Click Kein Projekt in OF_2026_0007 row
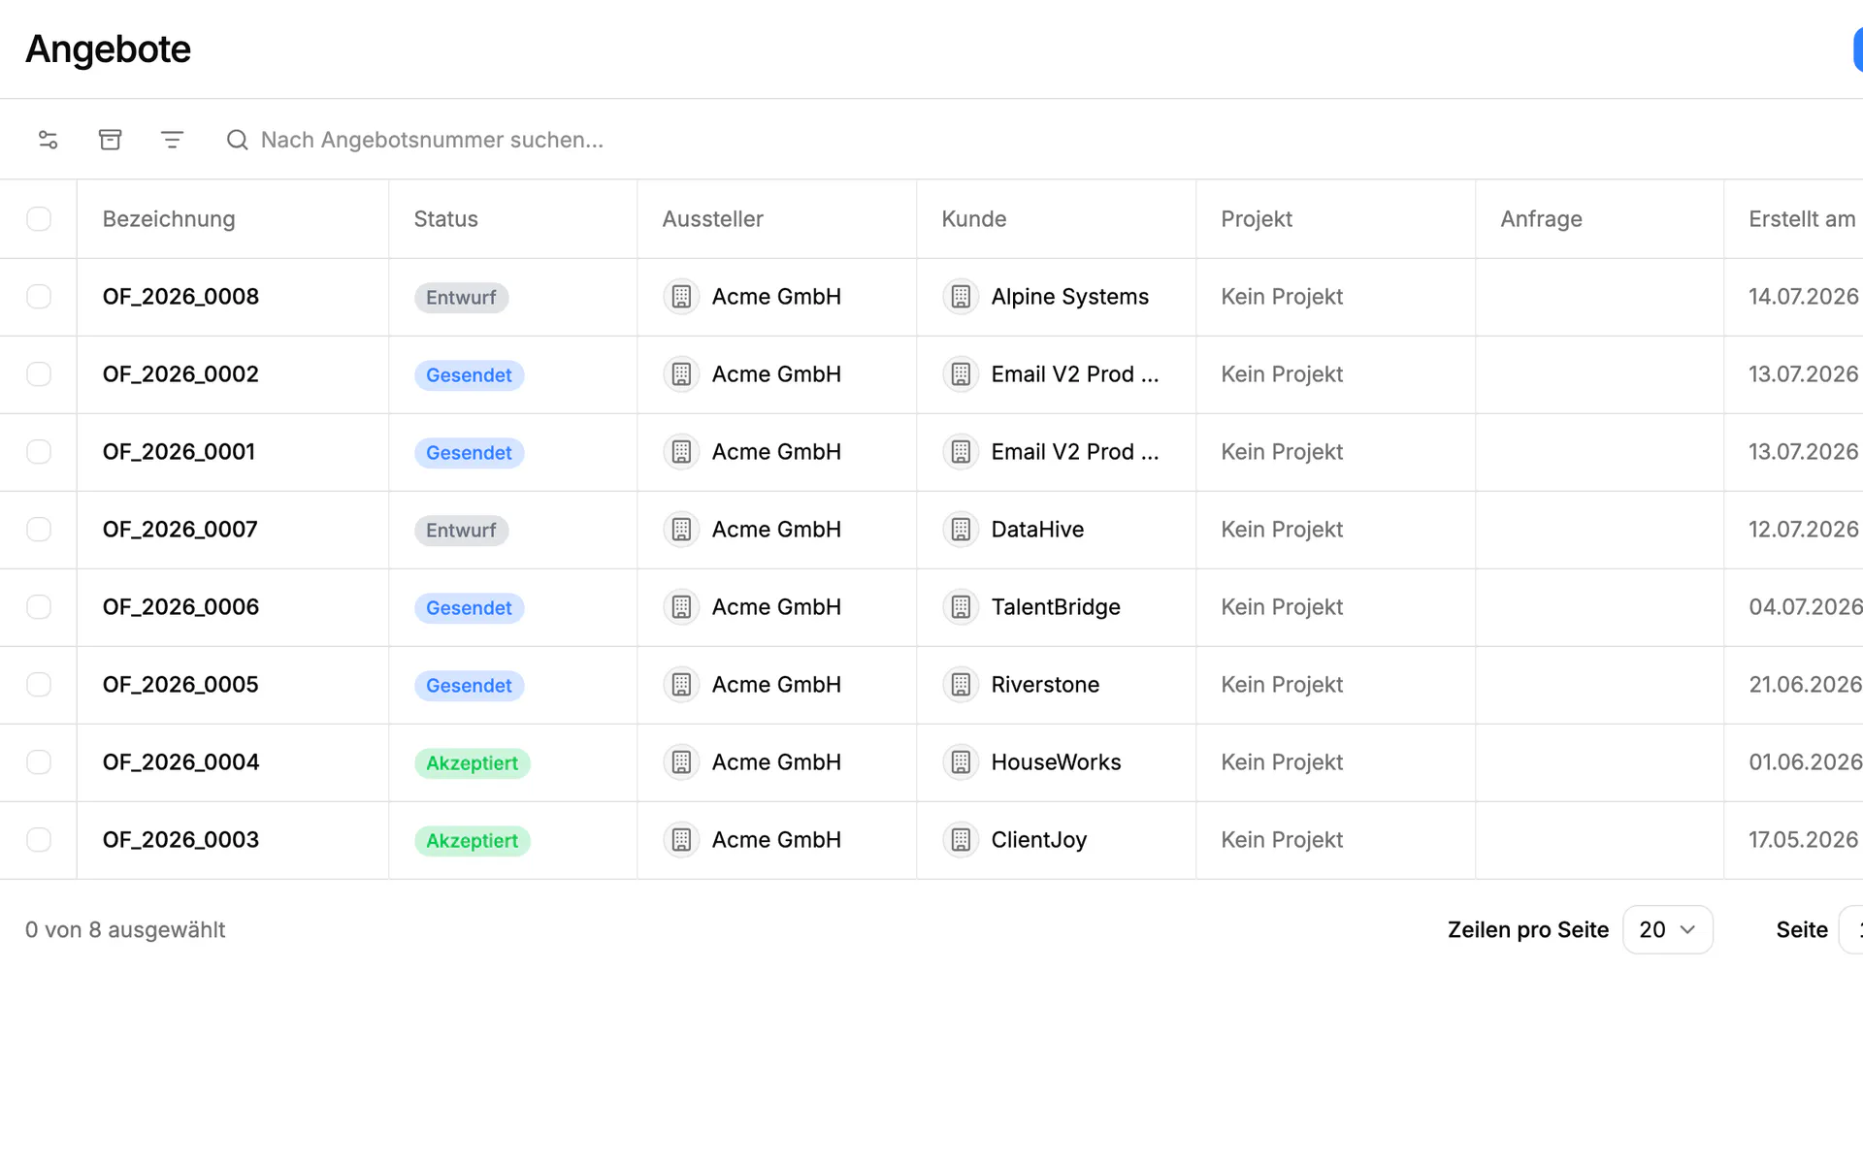The image size is (1863, 1164). (1282, 530)
